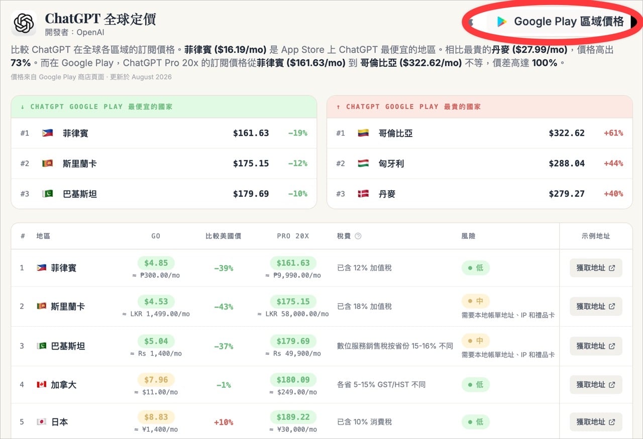This screenshot has width=643, height=439.
Task: Click 中 risk badge in 巴基斯坦 row
Action: tap(475, 341)
